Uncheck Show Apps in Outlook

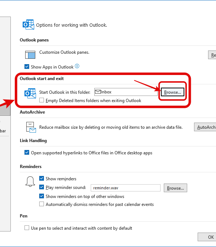(27, 67)
